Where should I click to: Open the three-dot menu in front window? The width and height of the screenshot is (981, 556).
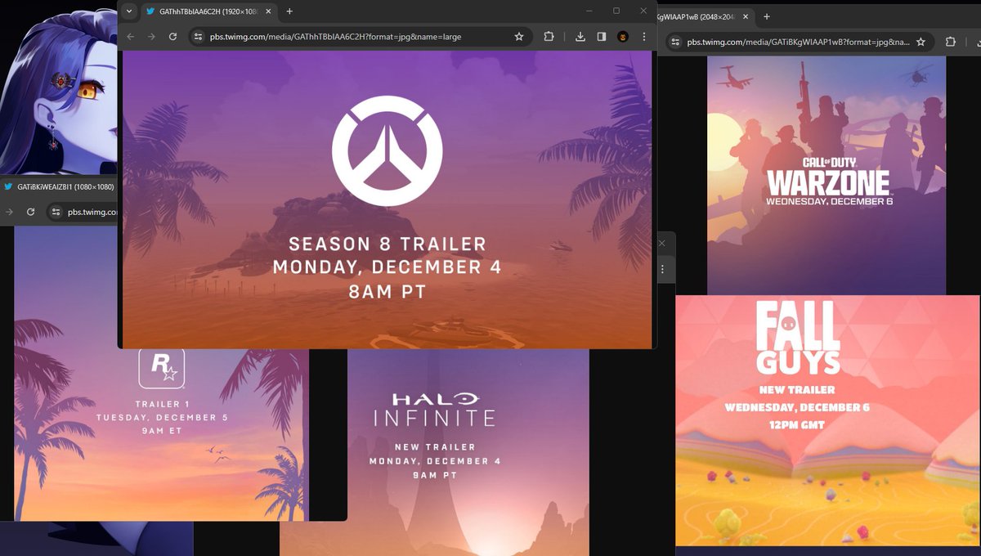(x=644, y=37)
